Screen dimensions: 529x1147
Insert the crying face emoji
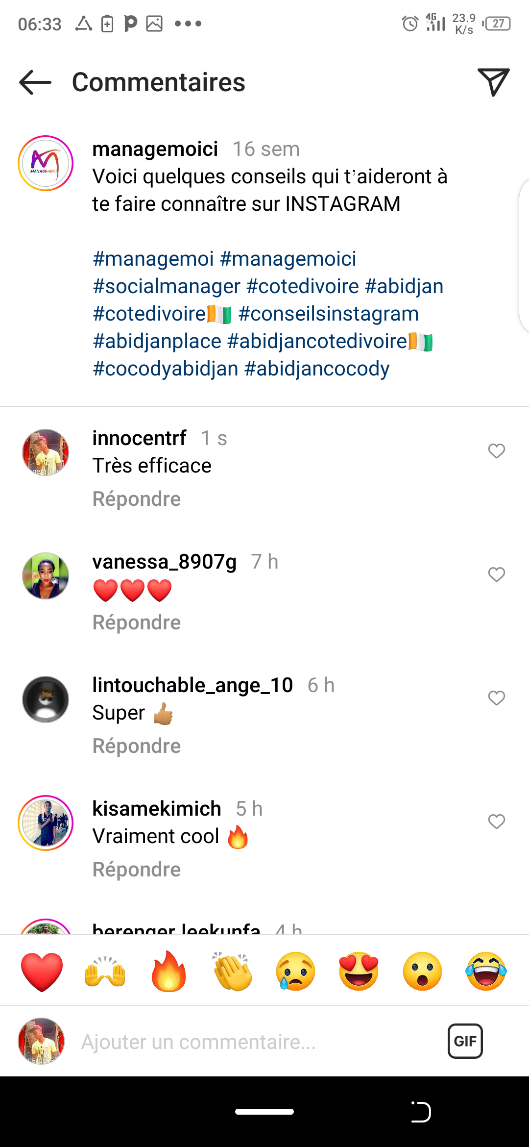[x=295, y=972]
